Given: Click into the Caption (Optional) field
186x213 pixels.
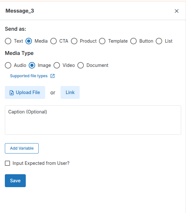Looking at the screenshot, I should pos(93,120).
